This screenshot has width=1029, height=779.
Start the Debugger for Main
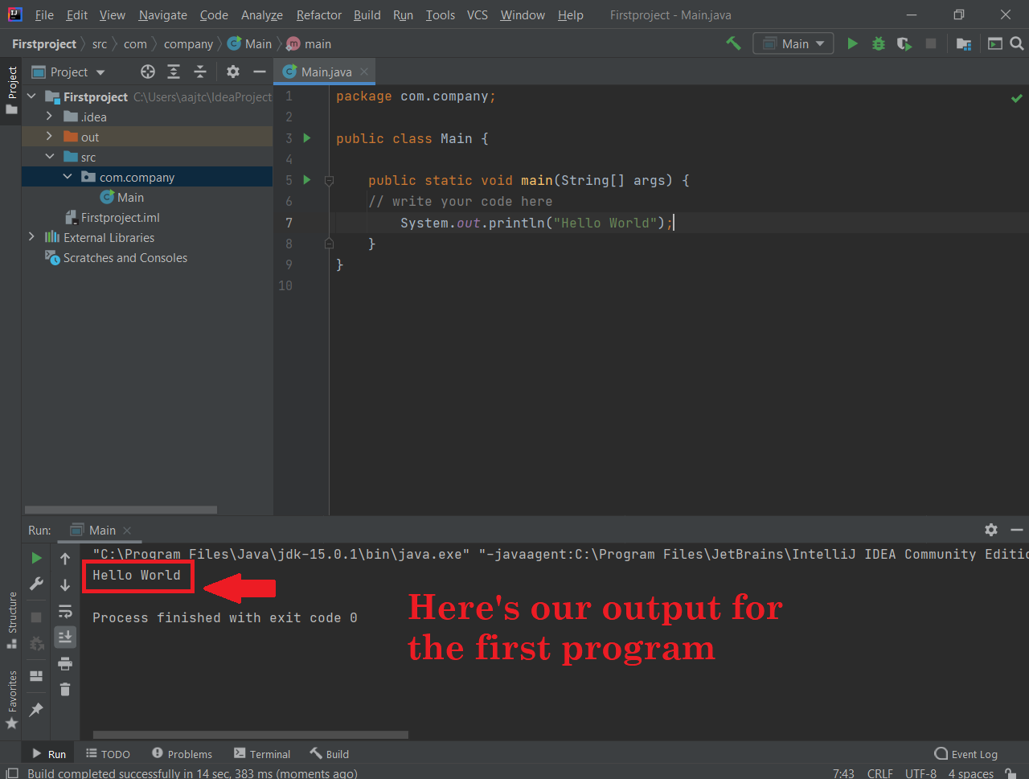click(878, 43)
